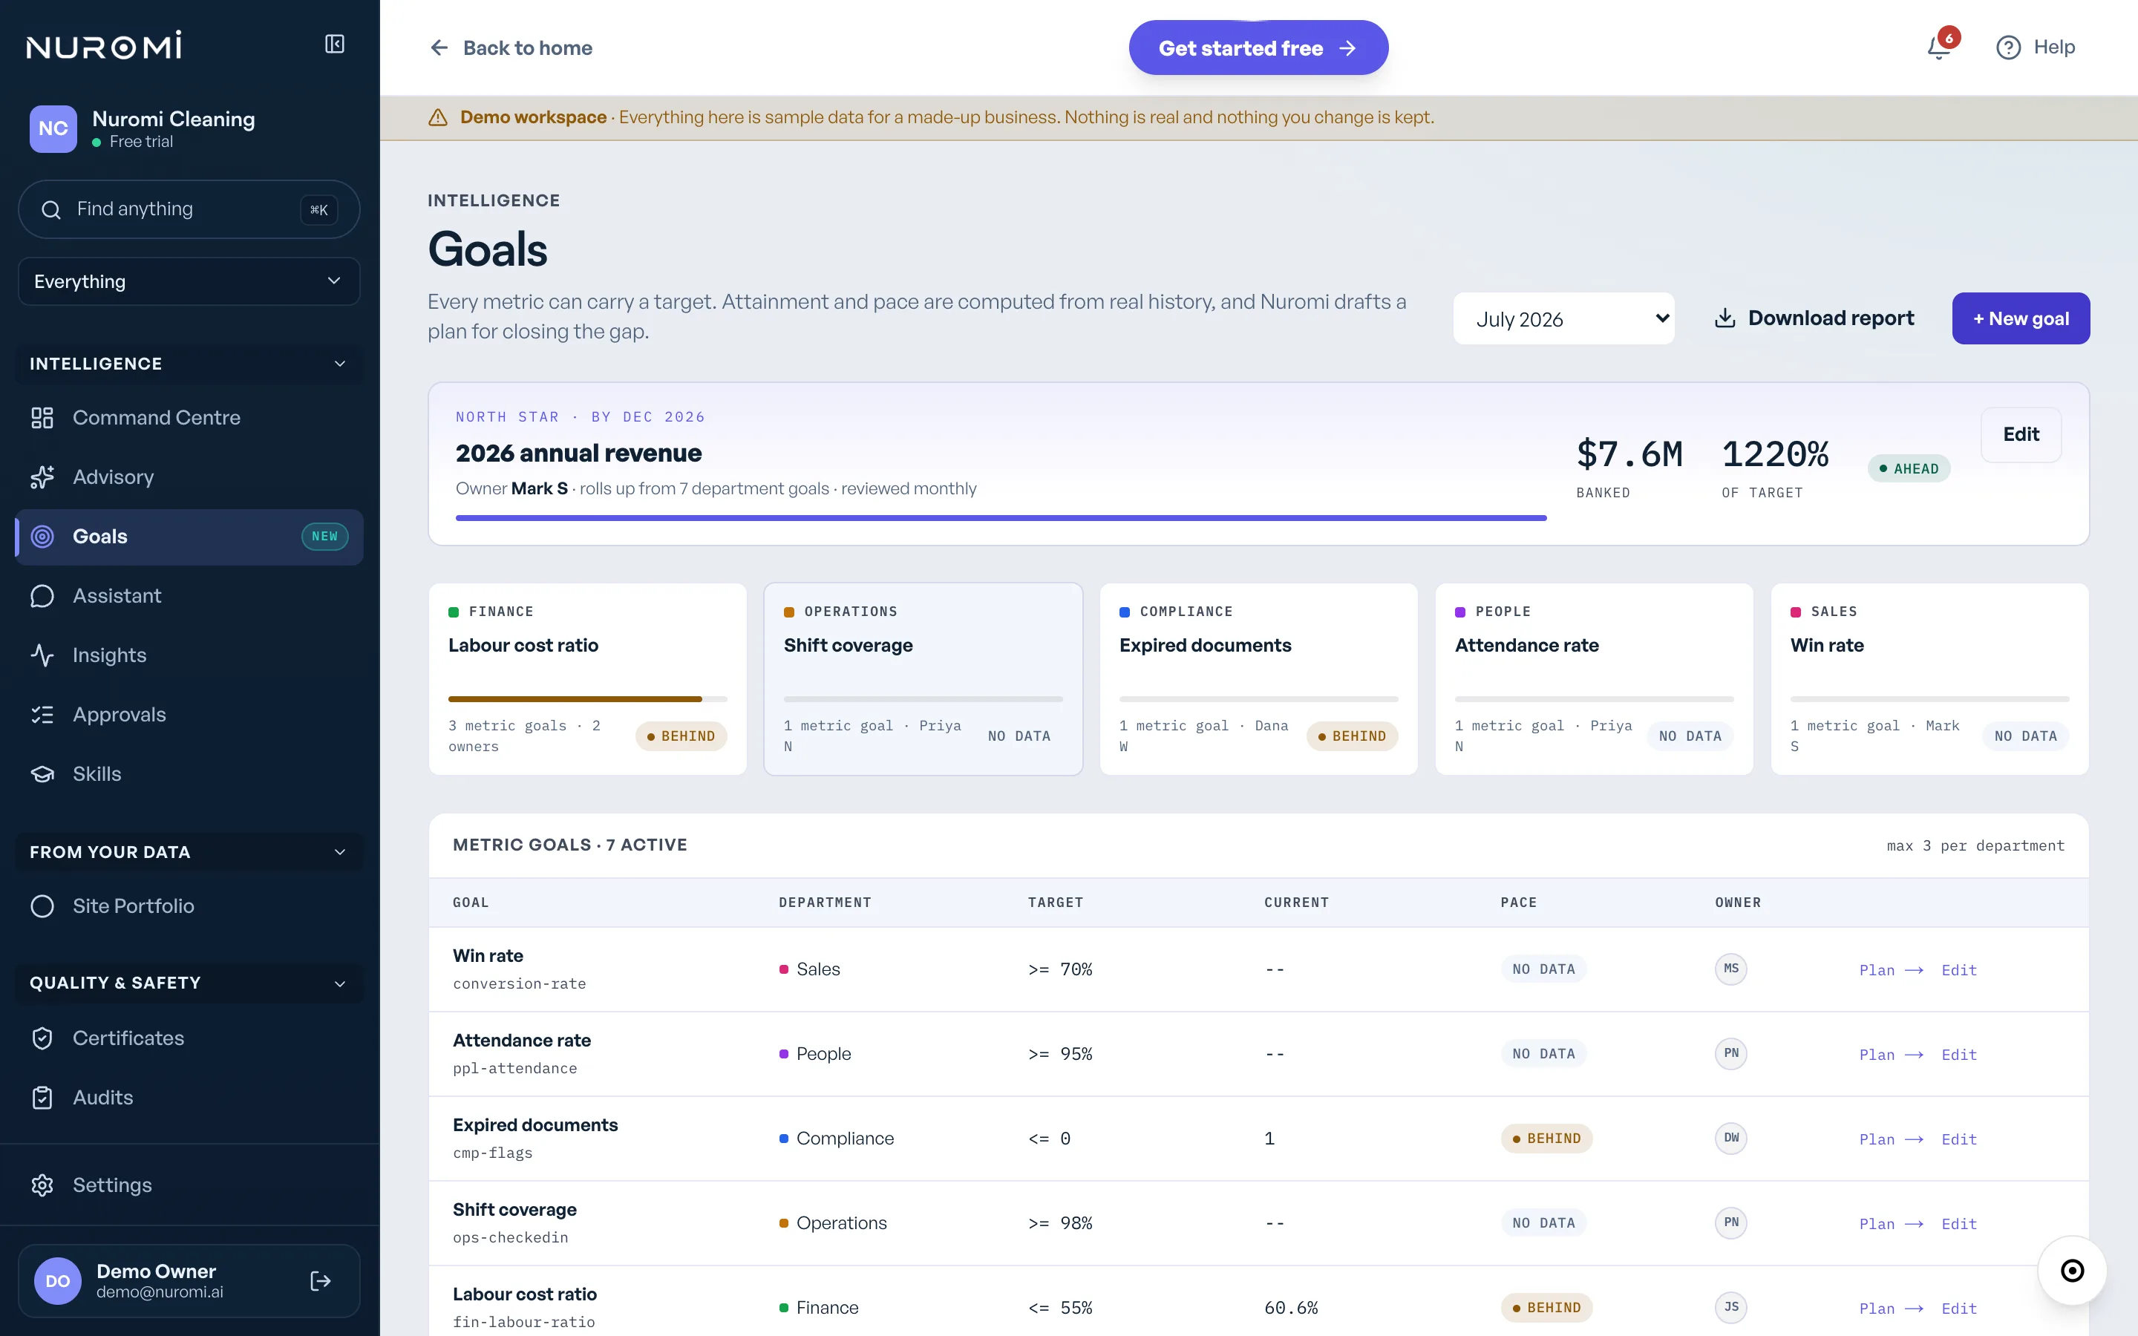Viewport: 2138px width, 1336px height.
Task: Open the Expired documents Compliance card
Action: (x=1258, y=678)
